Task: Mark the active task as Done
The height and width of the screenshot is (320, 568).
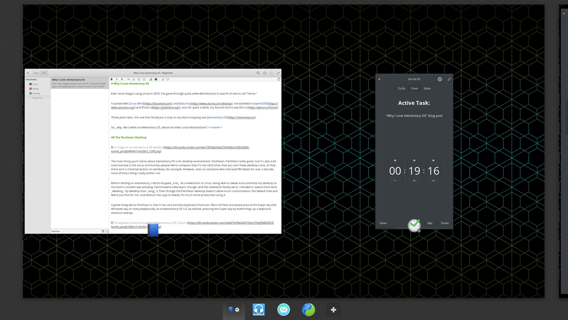Action: 383,223
